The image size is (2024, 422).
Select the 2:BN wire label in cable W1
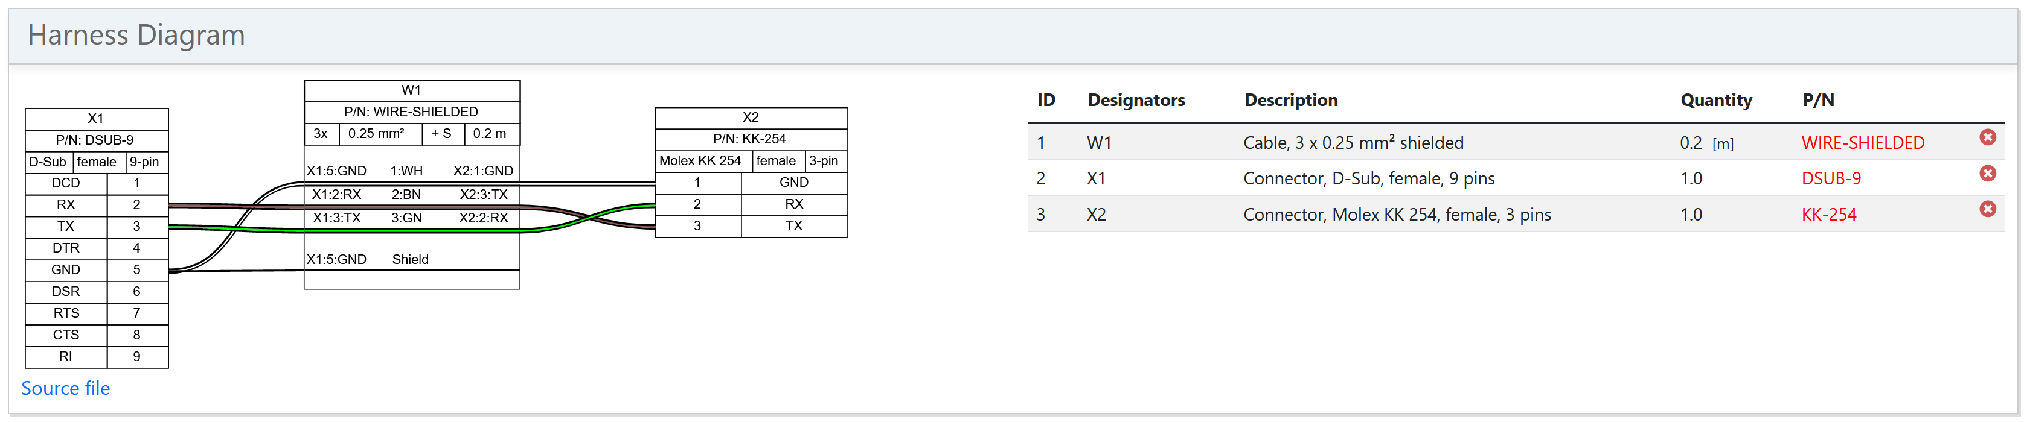click(405, 195)
